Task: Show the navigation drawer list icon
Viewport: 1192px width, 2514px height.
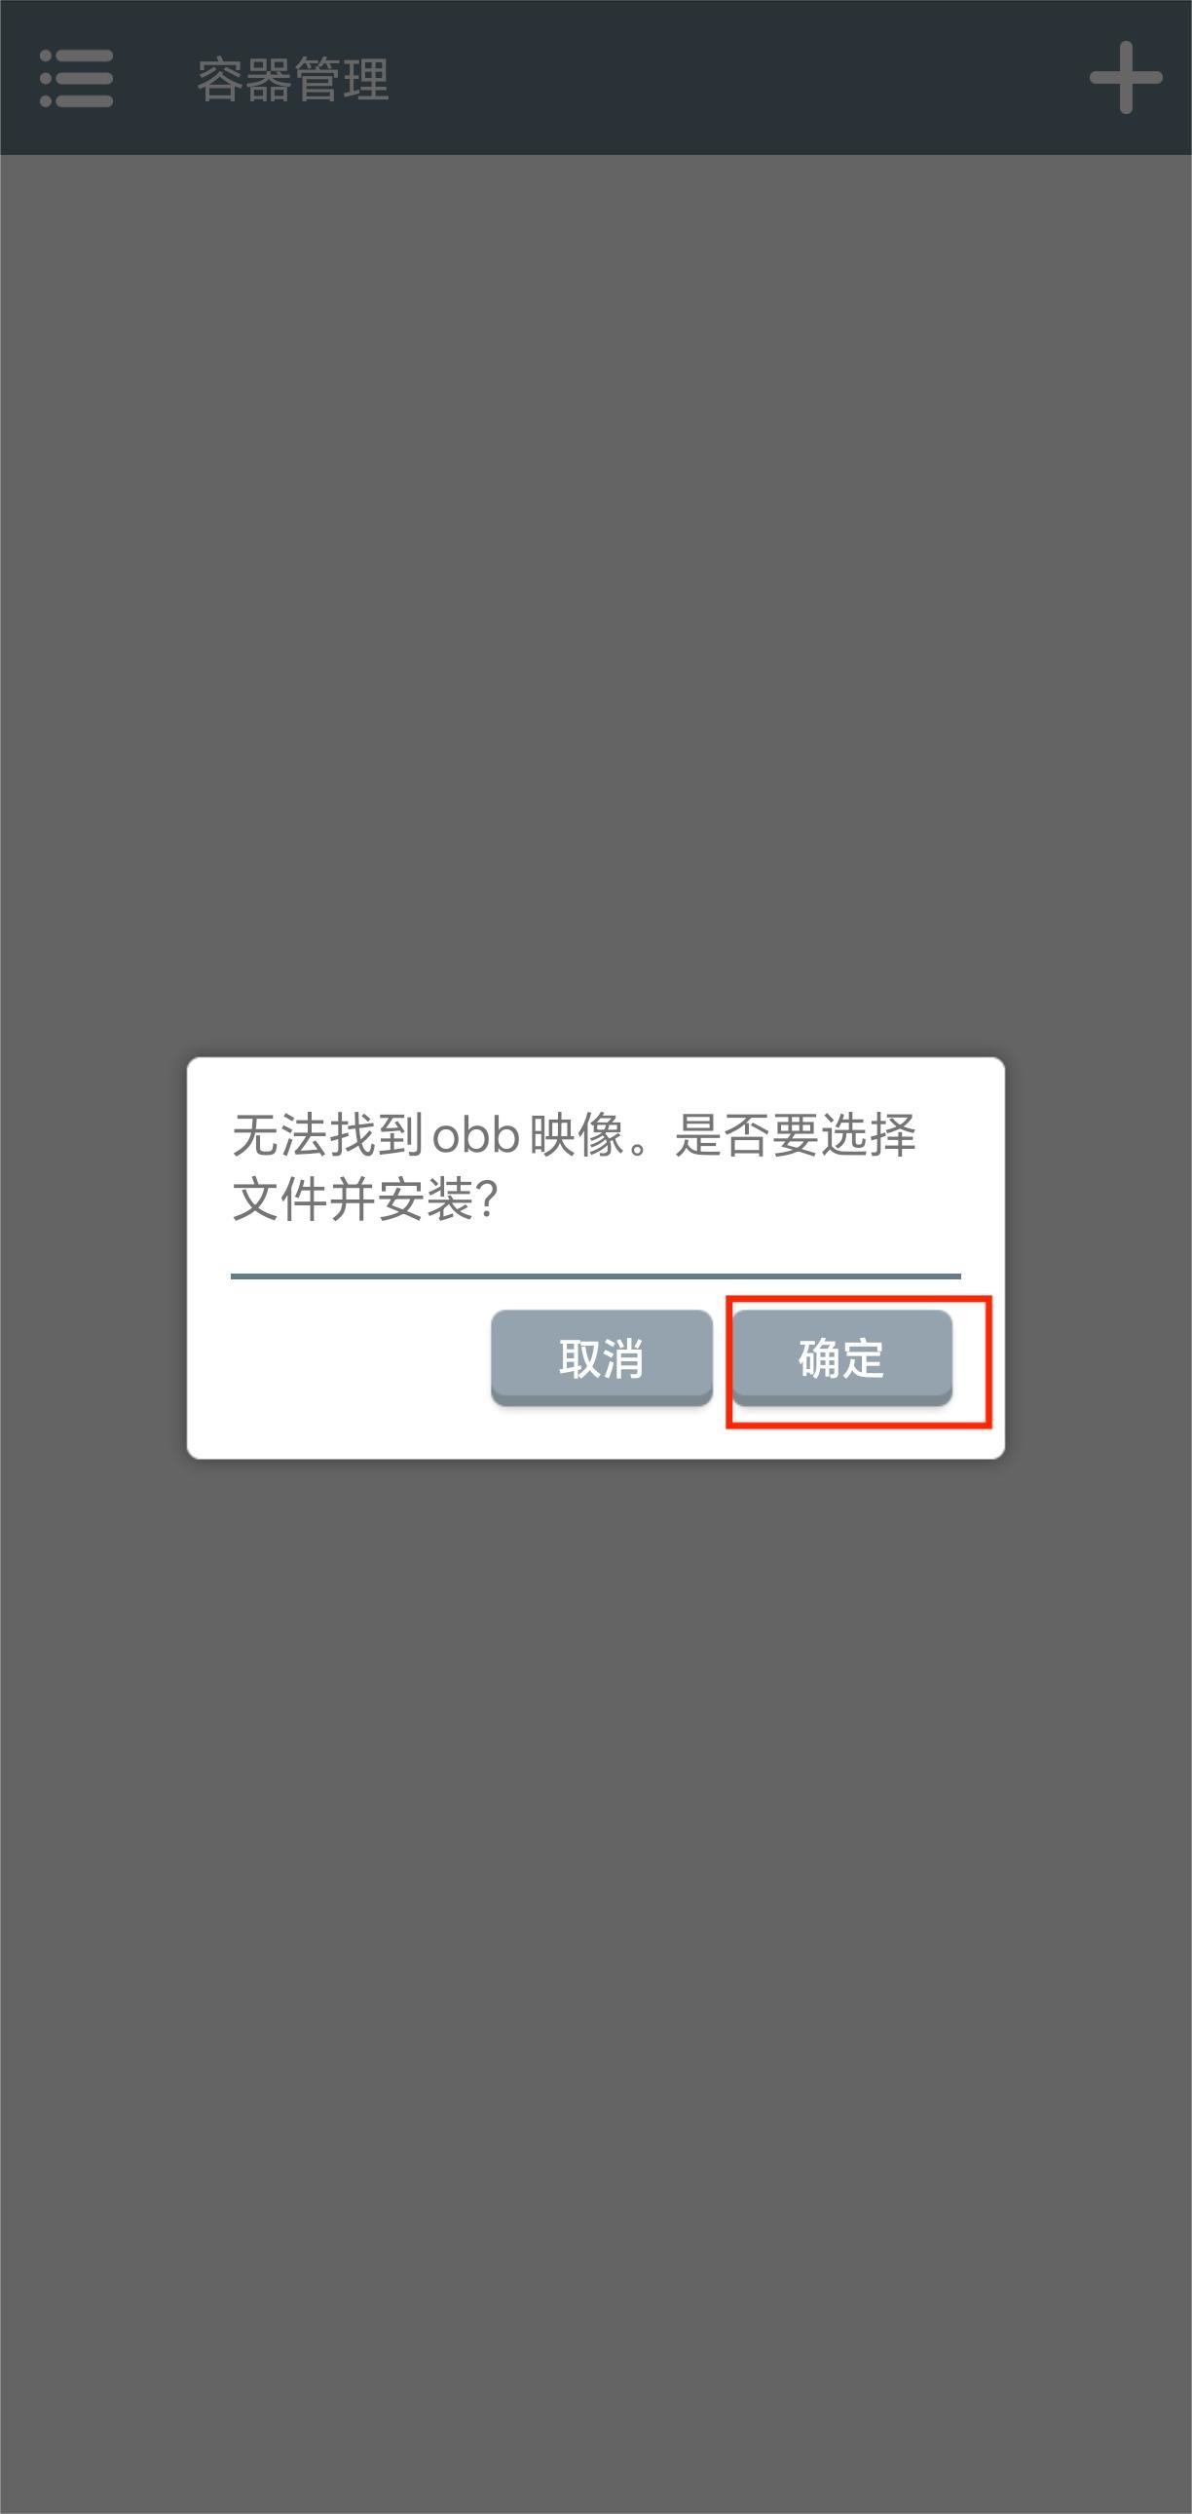Action: 76,78
